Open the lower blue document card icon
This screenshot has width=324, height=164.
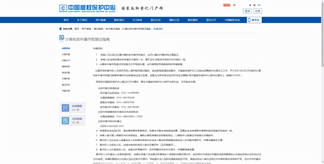(66, 121)
